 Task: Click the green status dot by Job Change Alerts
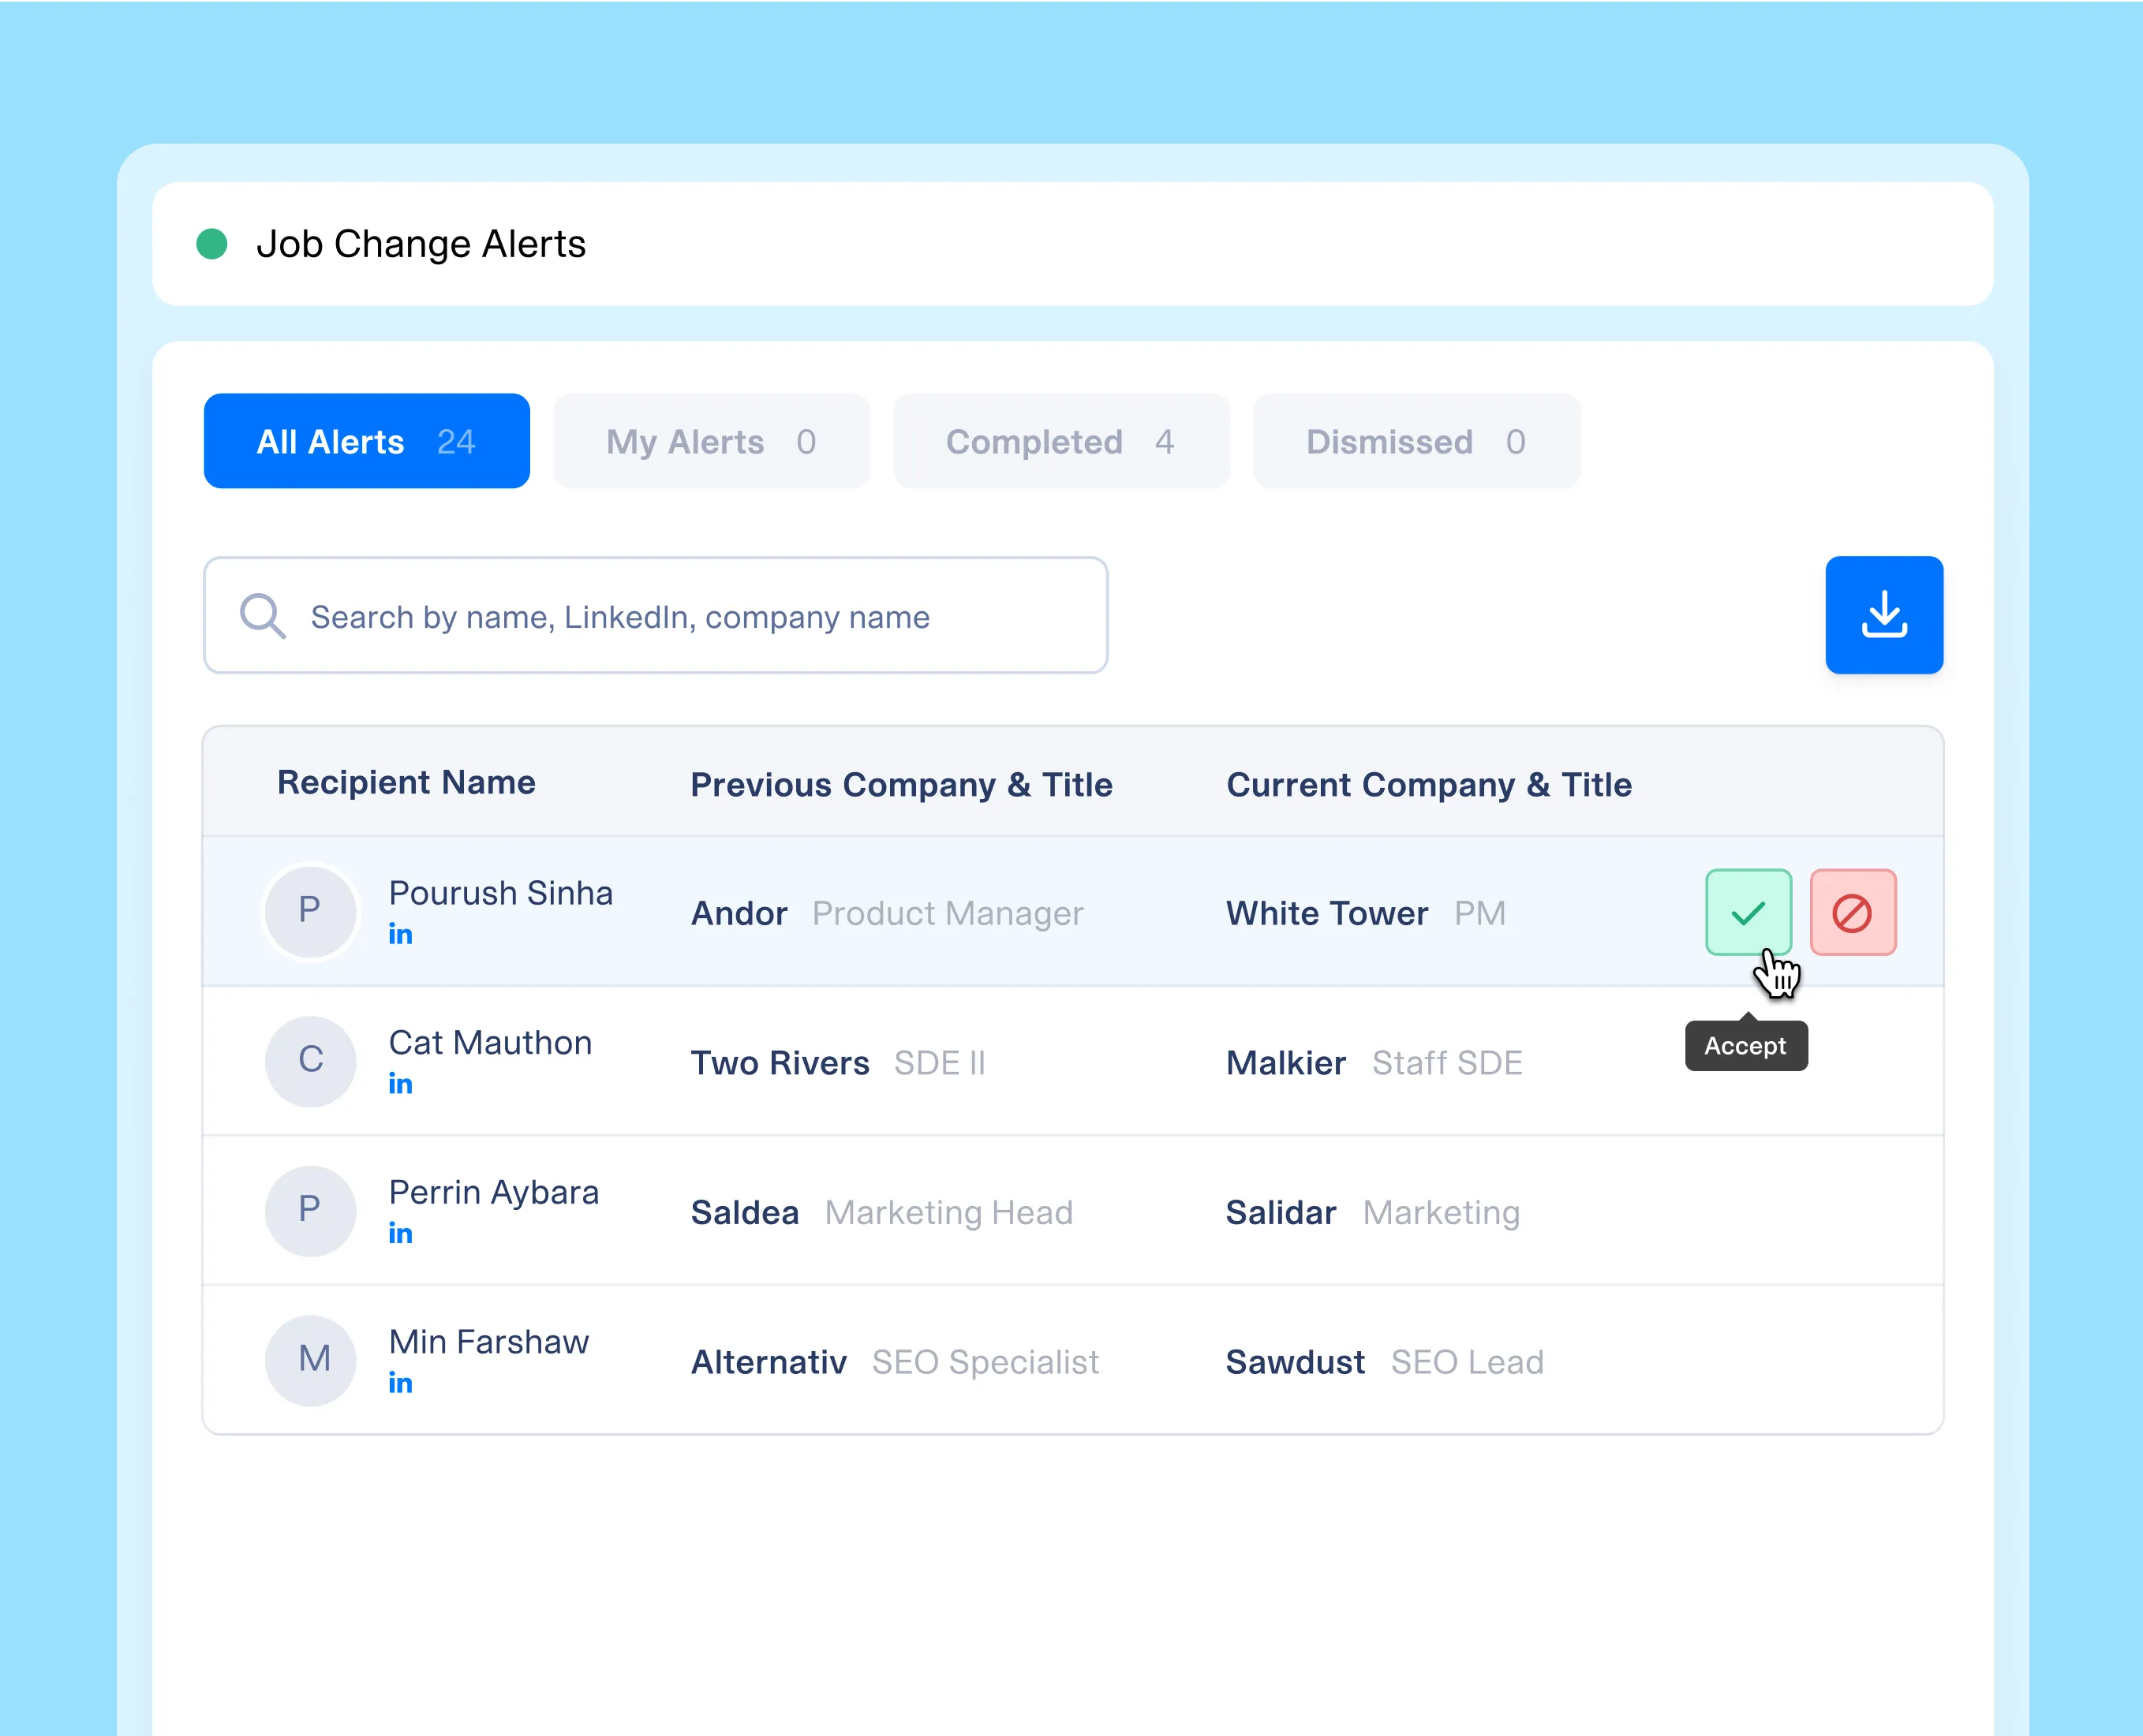212,244
